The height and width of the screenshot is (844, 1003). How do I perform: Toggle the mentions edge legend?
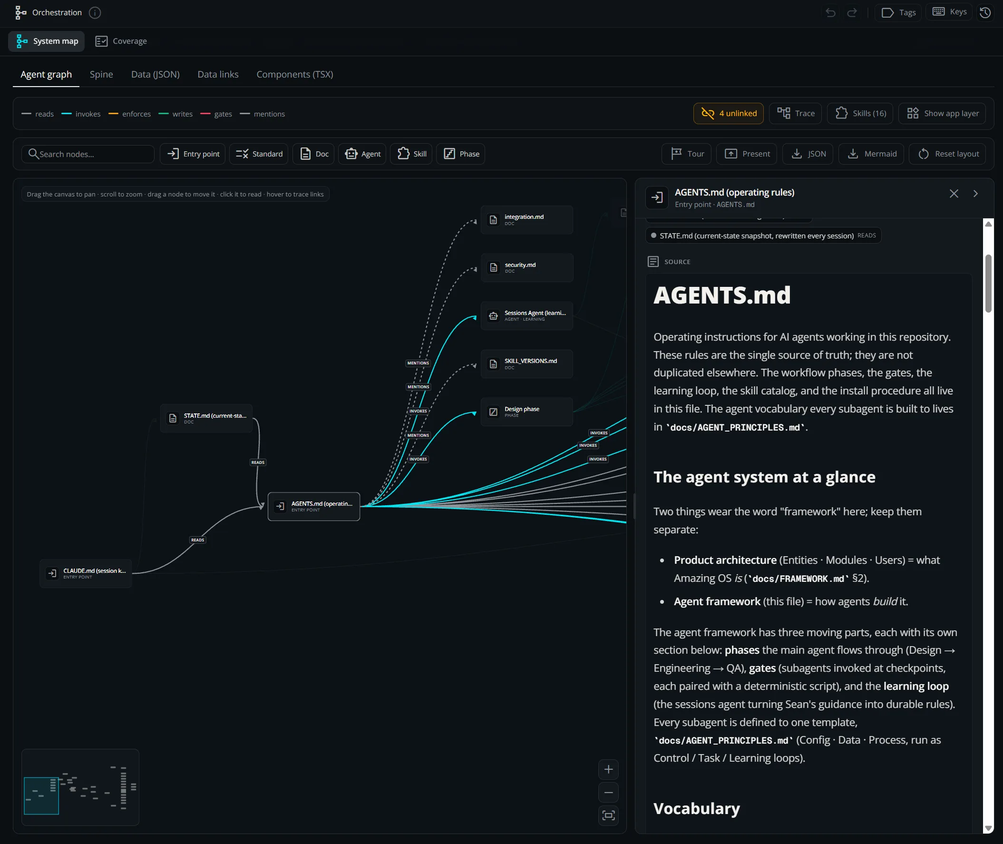[x=263, y=114]
